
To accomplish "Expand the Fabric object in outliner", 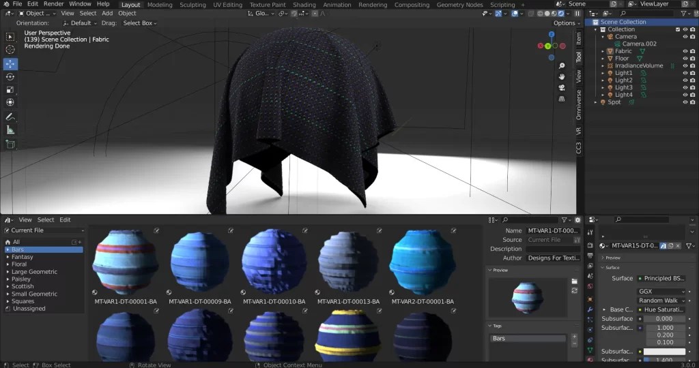I will pos(603,51).
